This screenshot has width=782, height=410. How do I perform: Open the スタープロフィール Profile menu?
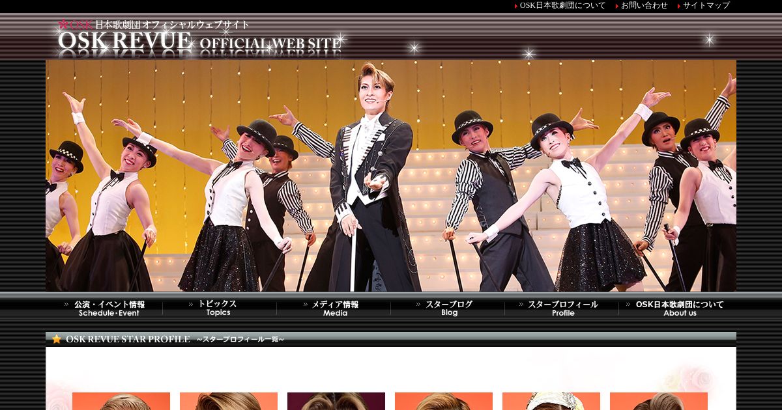click(562, 308)
